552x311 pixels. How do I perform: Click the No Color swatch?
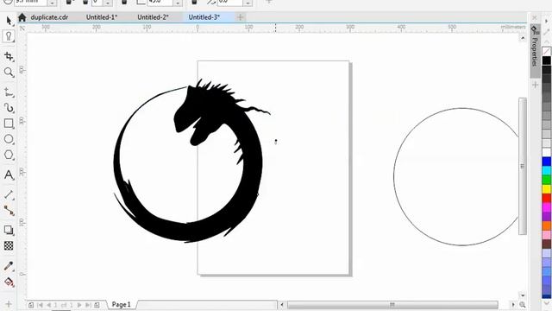tap(547, 52)
